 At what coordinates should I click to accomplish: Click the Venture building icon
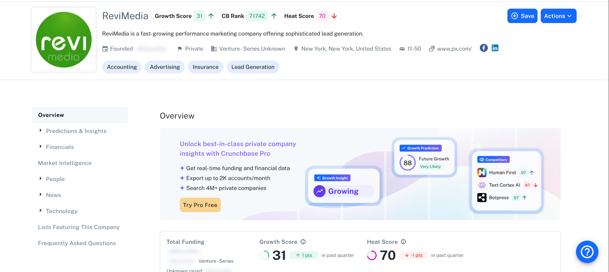tap(214, 49)
